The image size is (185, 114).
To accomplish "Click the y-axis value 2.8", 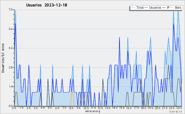I will pyautogui.click(x=10, y=67).
